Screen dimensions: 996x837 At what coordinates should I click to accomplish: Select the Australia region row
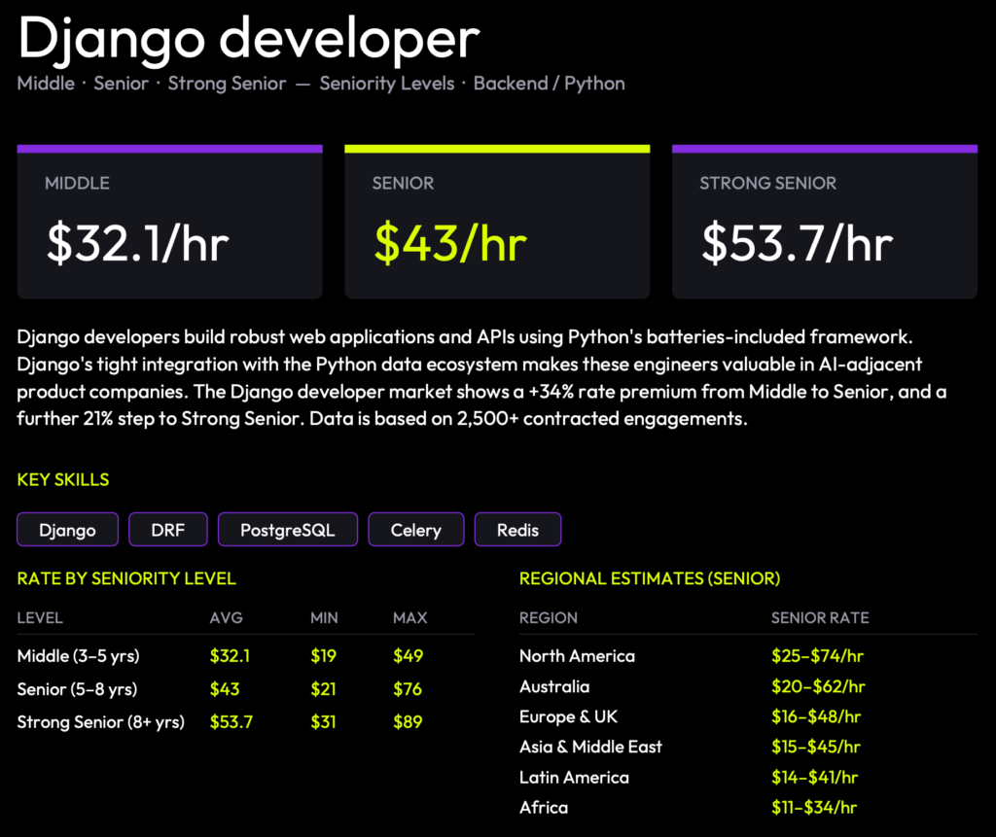pyautogui.click(x=748, y=686)
